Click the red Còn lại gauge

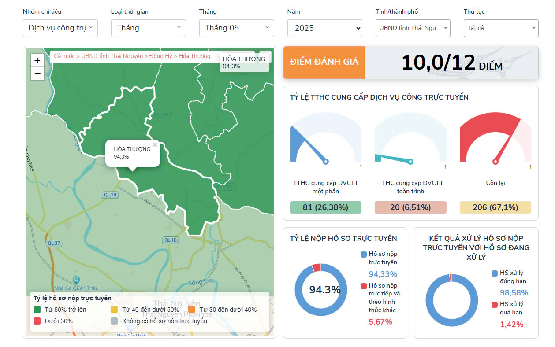(x=495, y=138)
